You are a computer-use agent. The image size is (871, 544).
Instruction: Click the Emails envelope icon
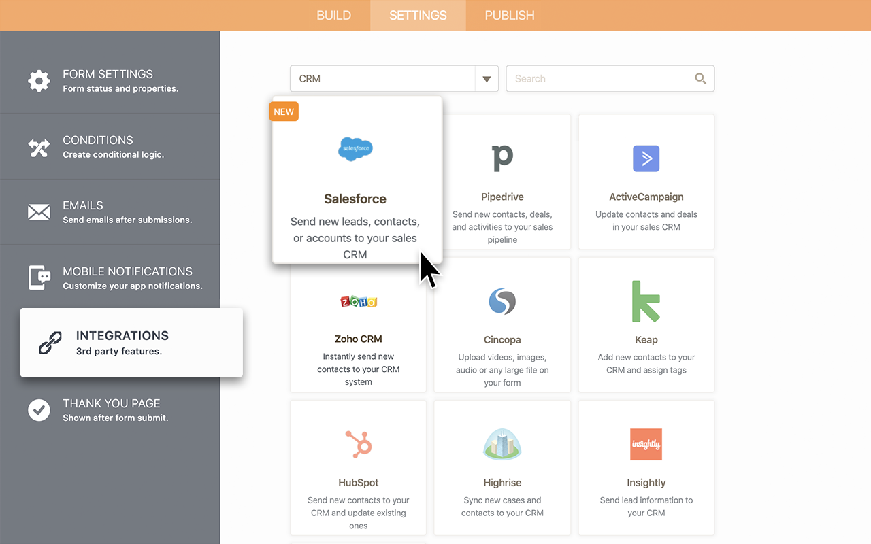39,211
